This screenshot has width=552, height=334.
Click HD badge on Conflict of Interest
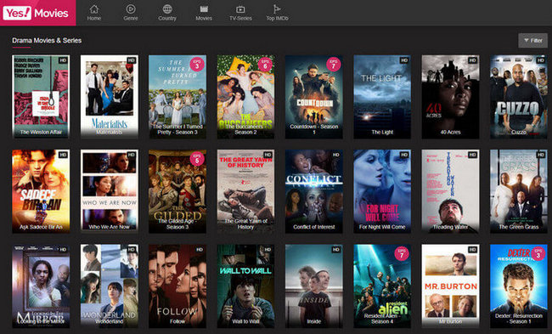click(336, 155)
